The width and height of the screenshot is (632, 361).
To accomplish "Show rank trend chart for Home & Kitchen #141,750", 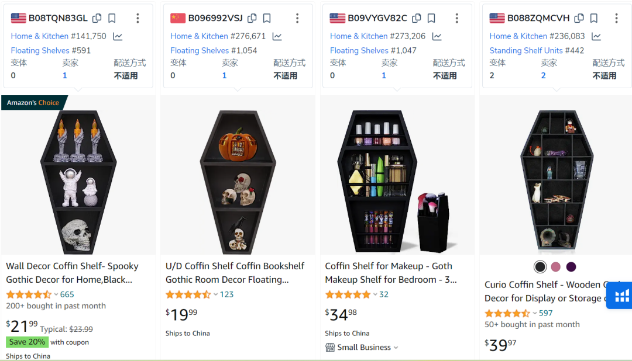I will coord(118,36).
